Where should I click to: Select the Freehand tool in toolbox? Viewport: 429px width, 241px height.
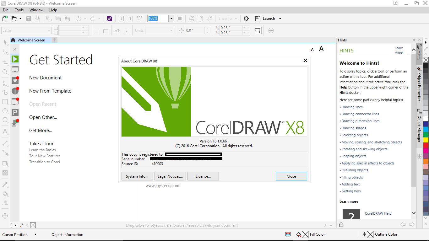click(5, 83)
